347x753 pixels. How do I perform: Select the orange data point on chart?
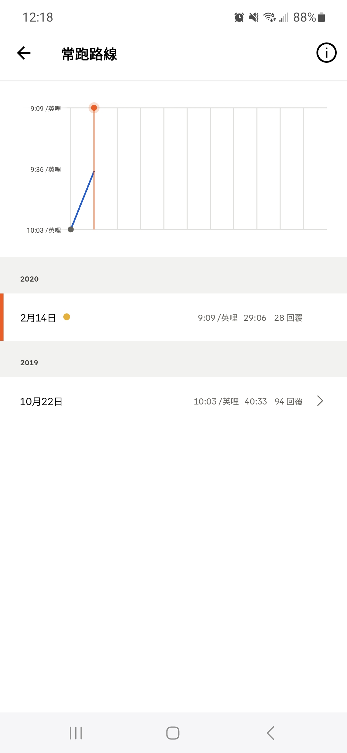coord(94,108)
